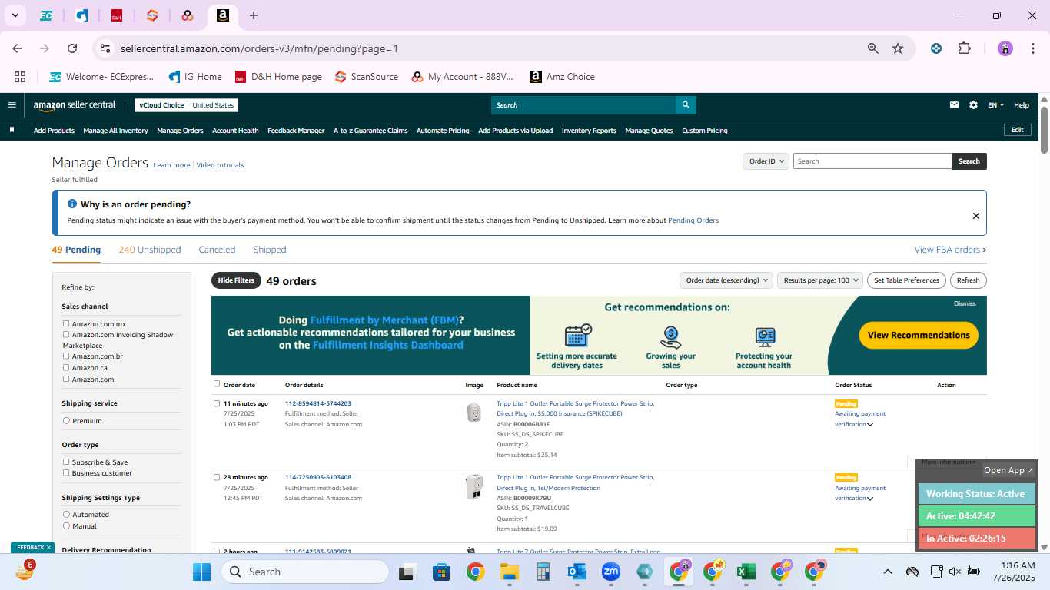This screenshot has height=590, width=1050.
Task: Open the mail messages icon
Action: click(x=955, y=105)
